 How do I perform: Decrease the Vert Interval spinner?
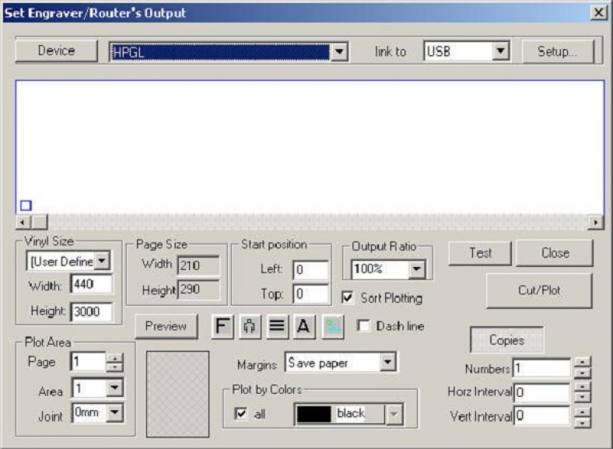tap(583, 423)
